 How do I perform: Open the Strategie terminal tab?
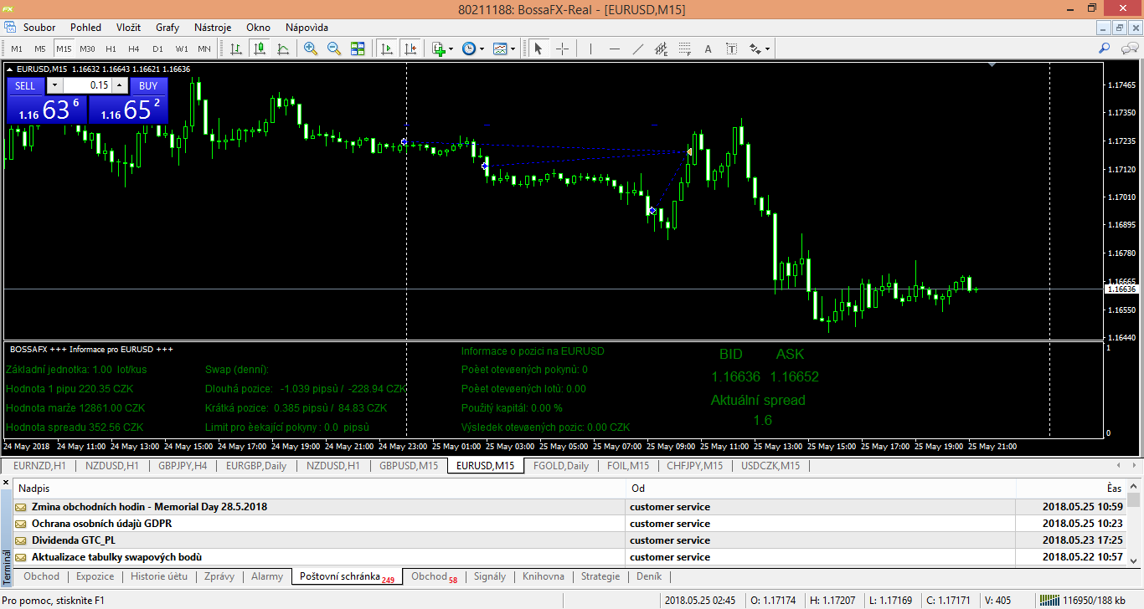pyautogui.click(x=600, y=576)
